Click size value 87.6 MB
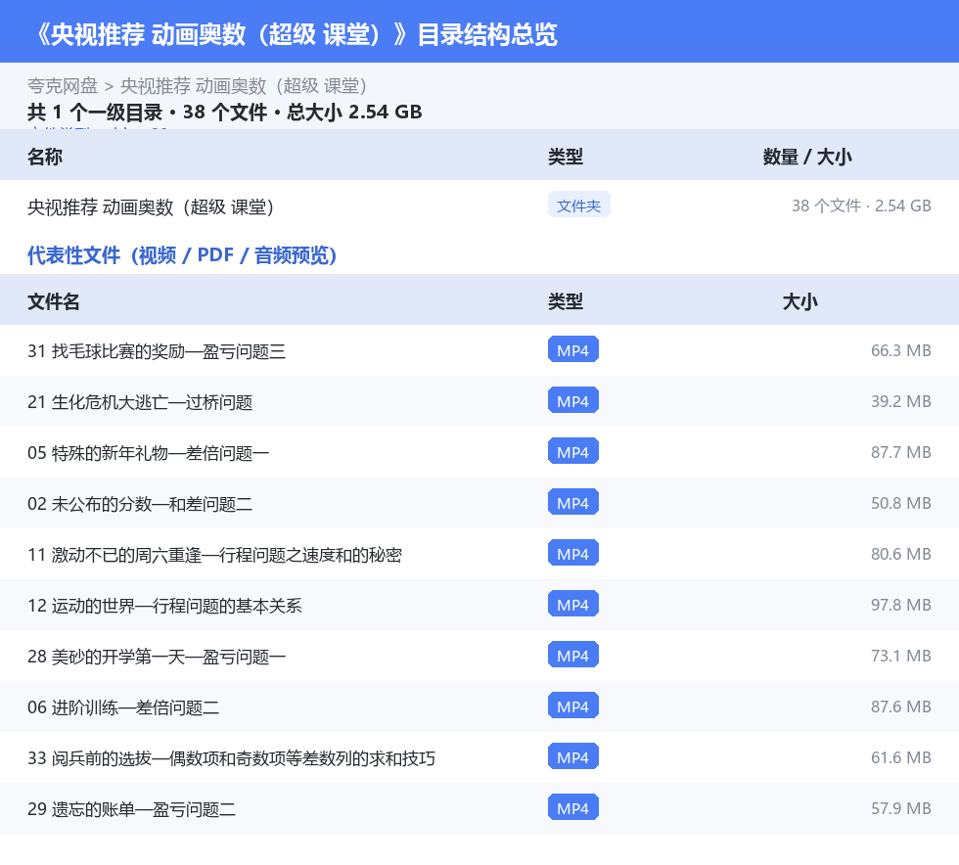Screen dimensions: 959x865 pos(901,706)
